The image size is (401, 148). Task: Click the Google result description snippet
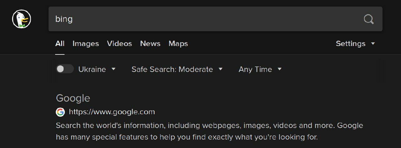point(209,131)
